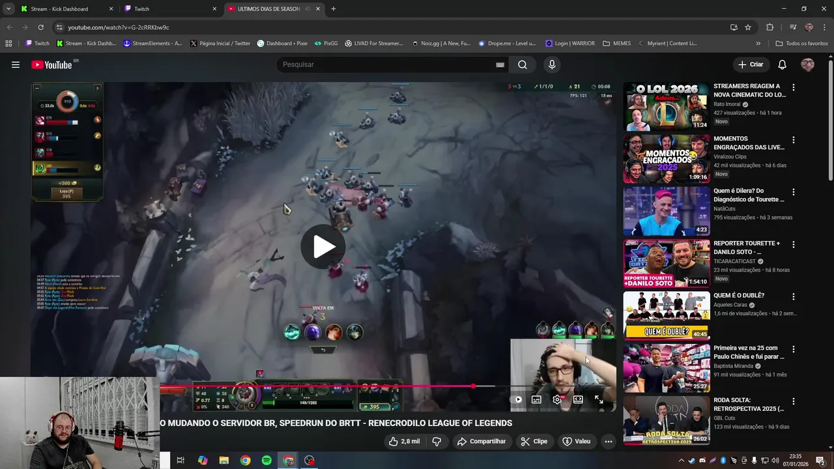Open more actions ellipsis below video
Image resolution: width=834 pixels, height=469 pixels.
pos(609,441)
